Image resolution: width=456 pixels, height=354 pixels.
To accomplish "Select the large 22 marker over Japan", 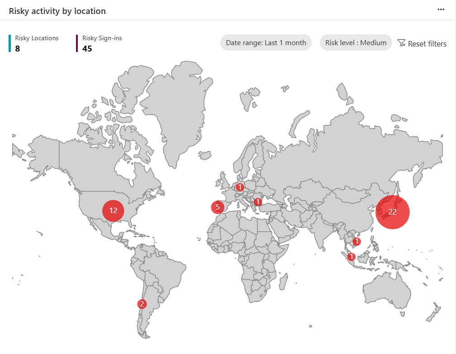I will pos(392,212).
